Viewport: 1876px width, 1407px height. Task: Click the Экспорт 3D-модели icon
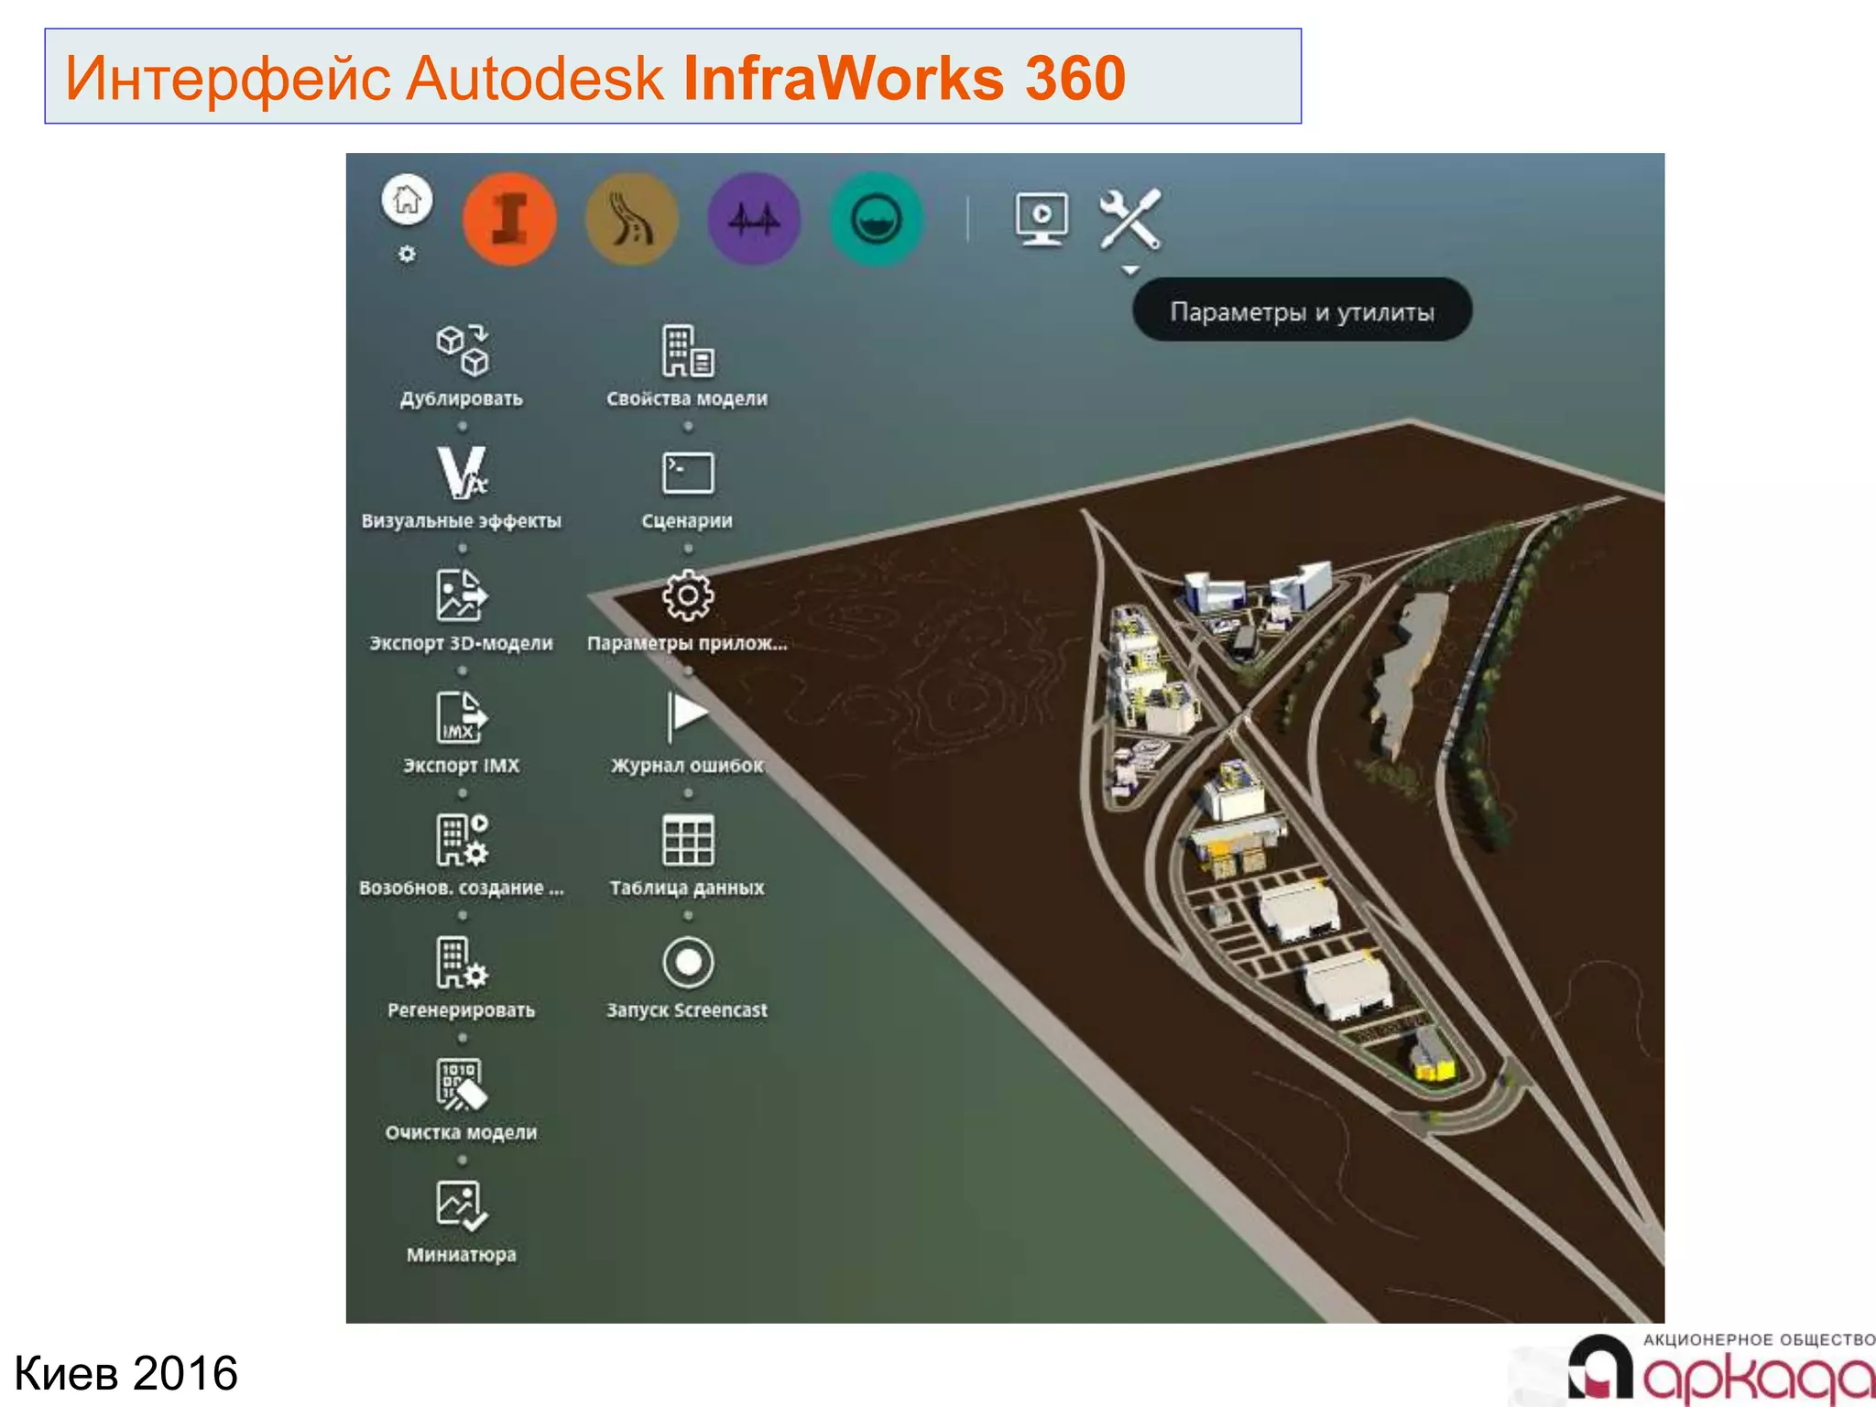tap(462, 594)
